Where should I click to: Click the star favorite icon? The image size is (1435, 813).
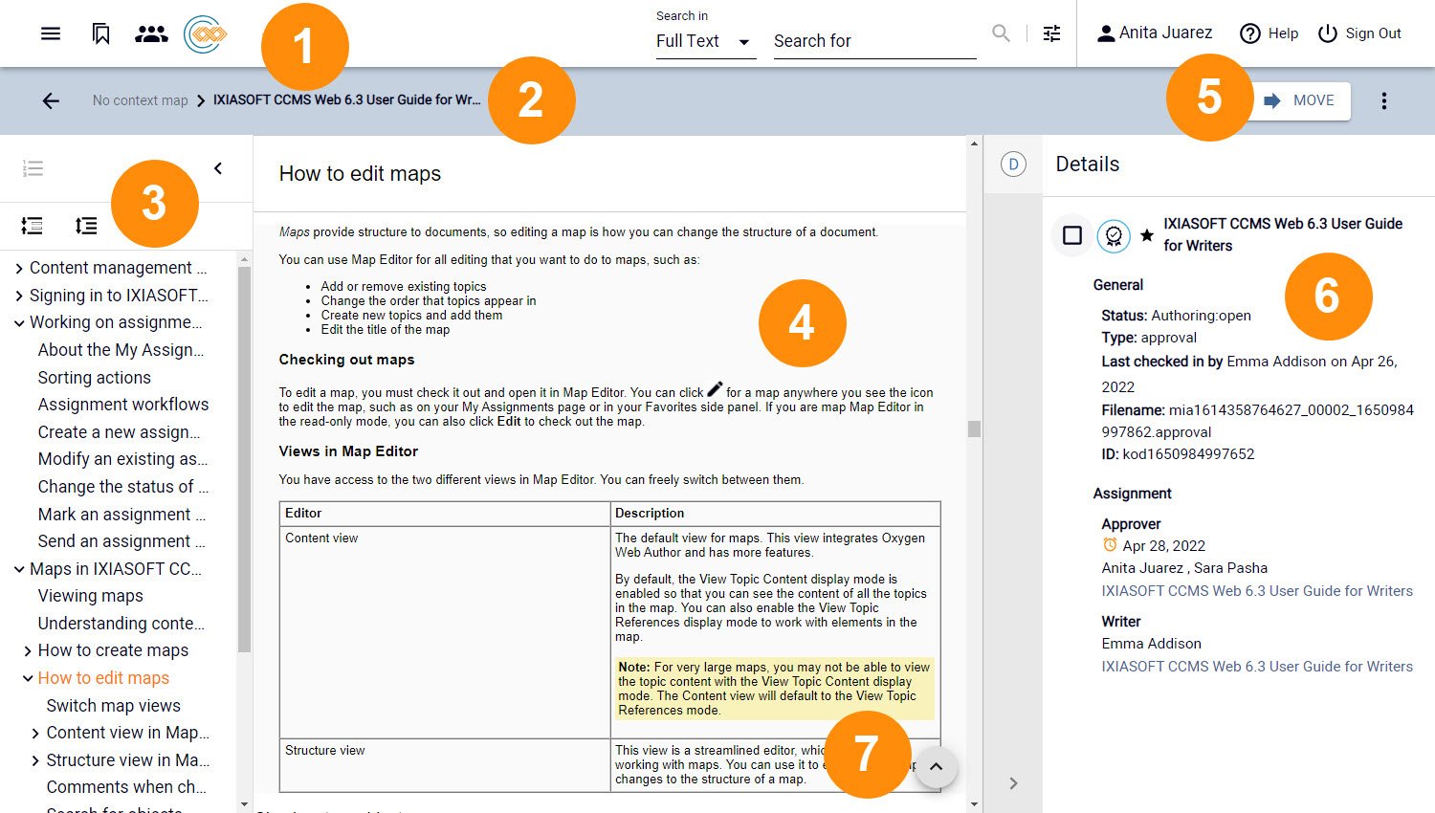[1146, 235]
